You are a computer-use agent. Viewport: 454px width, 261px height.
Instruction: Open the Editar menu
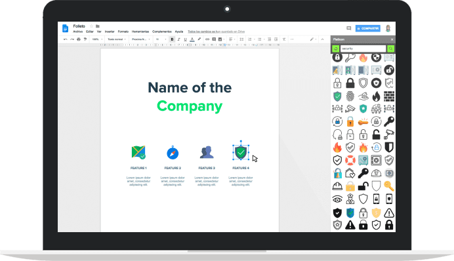pyautogui.click(x=90, y=31)
